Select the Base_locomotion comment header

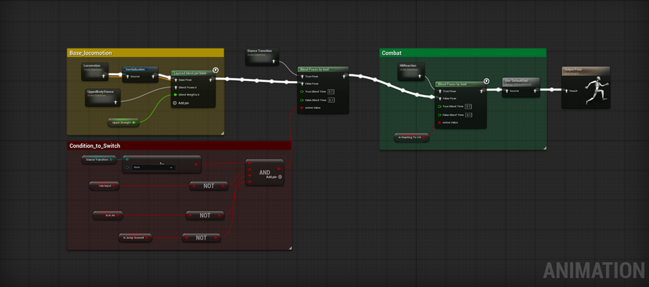click(145, 53)
